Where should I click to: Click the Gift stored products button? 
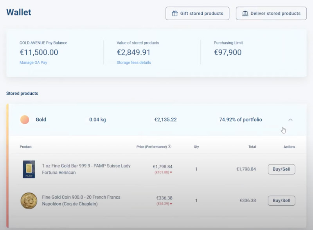[x=197, y=13]
